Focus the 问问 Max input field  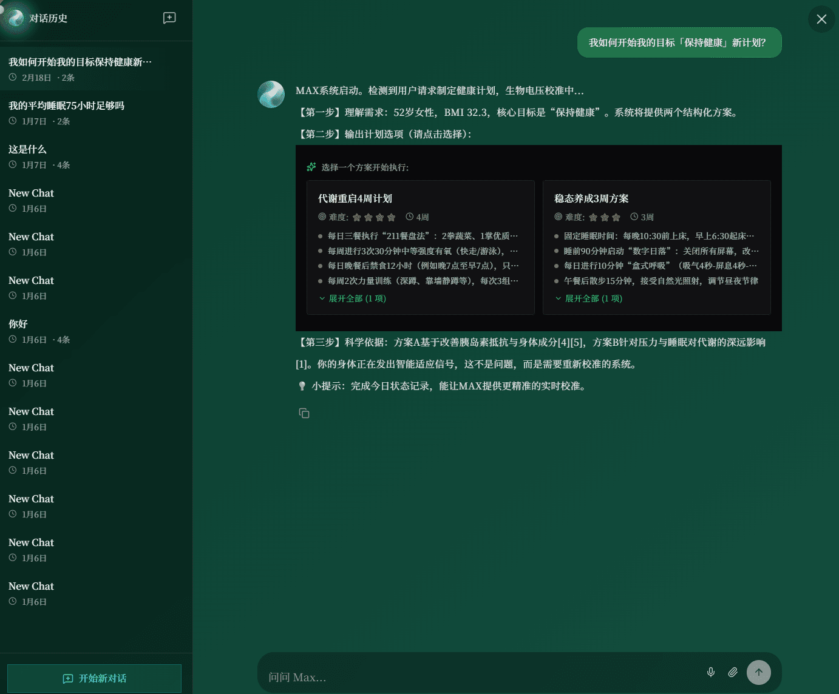(x=480, y=677)
